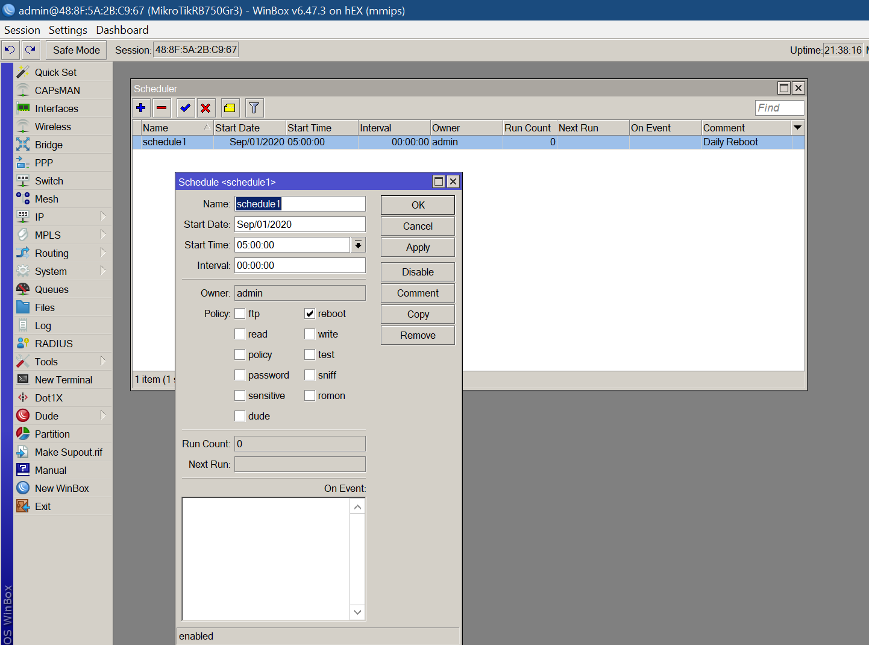
Task: Expand the Tools submenu
Action: 103,361
